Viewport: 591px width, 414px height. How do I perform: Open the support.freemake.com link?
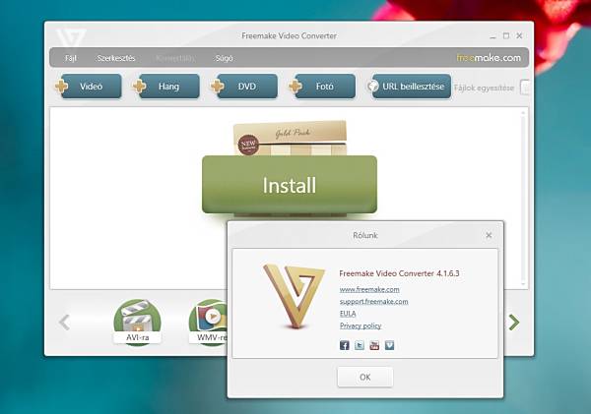coord(374,302)
